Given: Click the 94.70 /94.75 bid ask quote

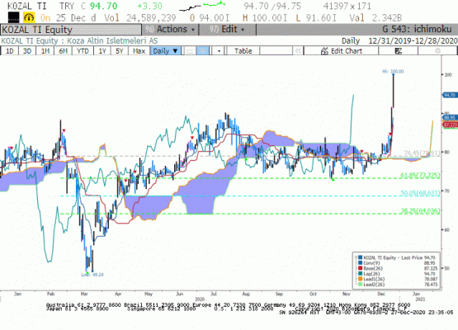Looking at the screenshot, I should point(272,6).
